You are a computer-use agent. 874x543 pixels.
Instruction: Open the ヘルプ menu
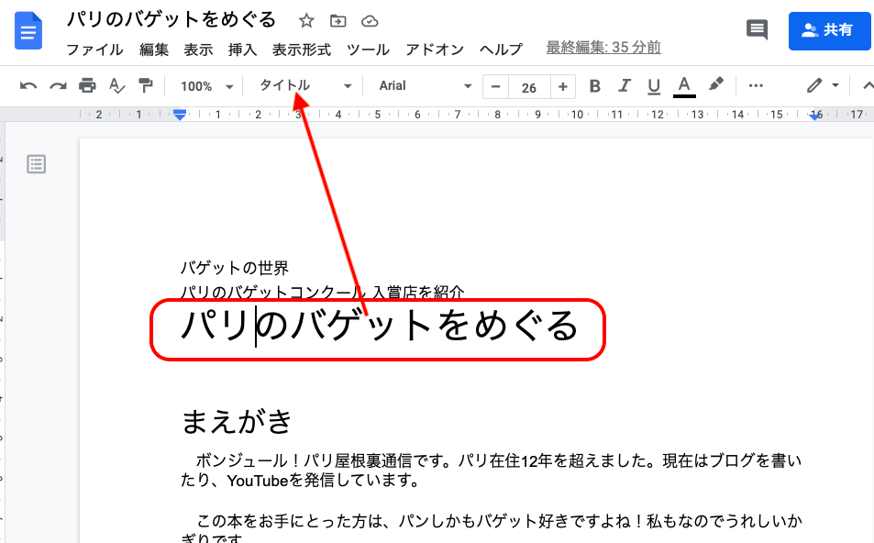click(x=501, y=50)
